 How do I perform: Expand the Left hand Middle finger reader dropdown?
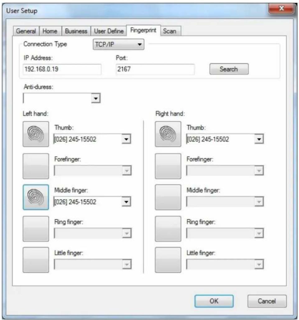click(126, 202)
